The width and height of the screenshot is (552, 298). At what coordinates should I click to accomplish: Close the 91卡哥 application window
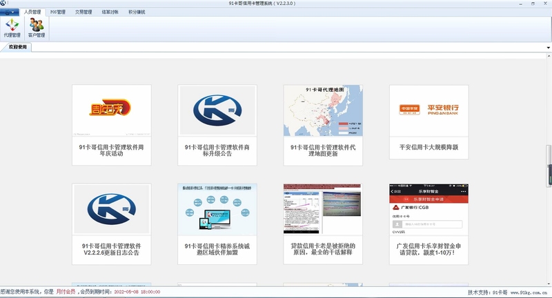click(x=545, y=3)
